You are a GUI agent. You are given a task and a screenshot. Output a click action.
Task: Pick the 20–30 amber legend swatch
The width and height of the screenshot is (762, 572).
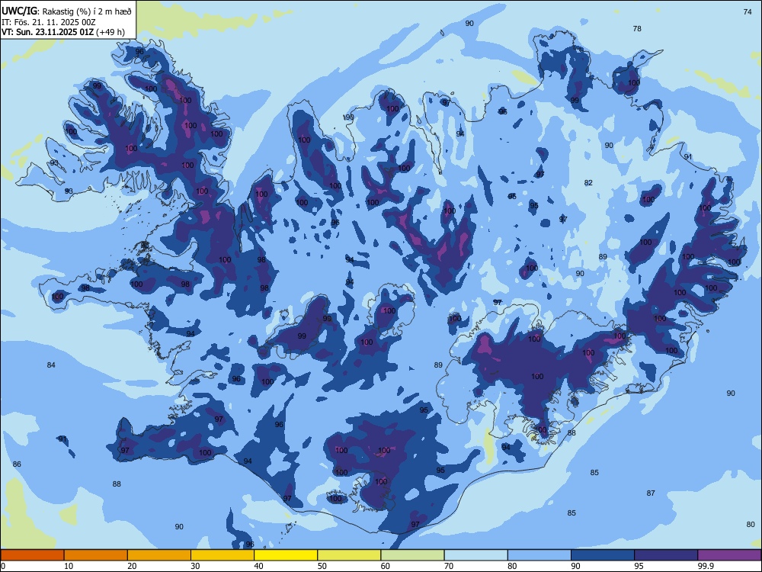point(159,555)
